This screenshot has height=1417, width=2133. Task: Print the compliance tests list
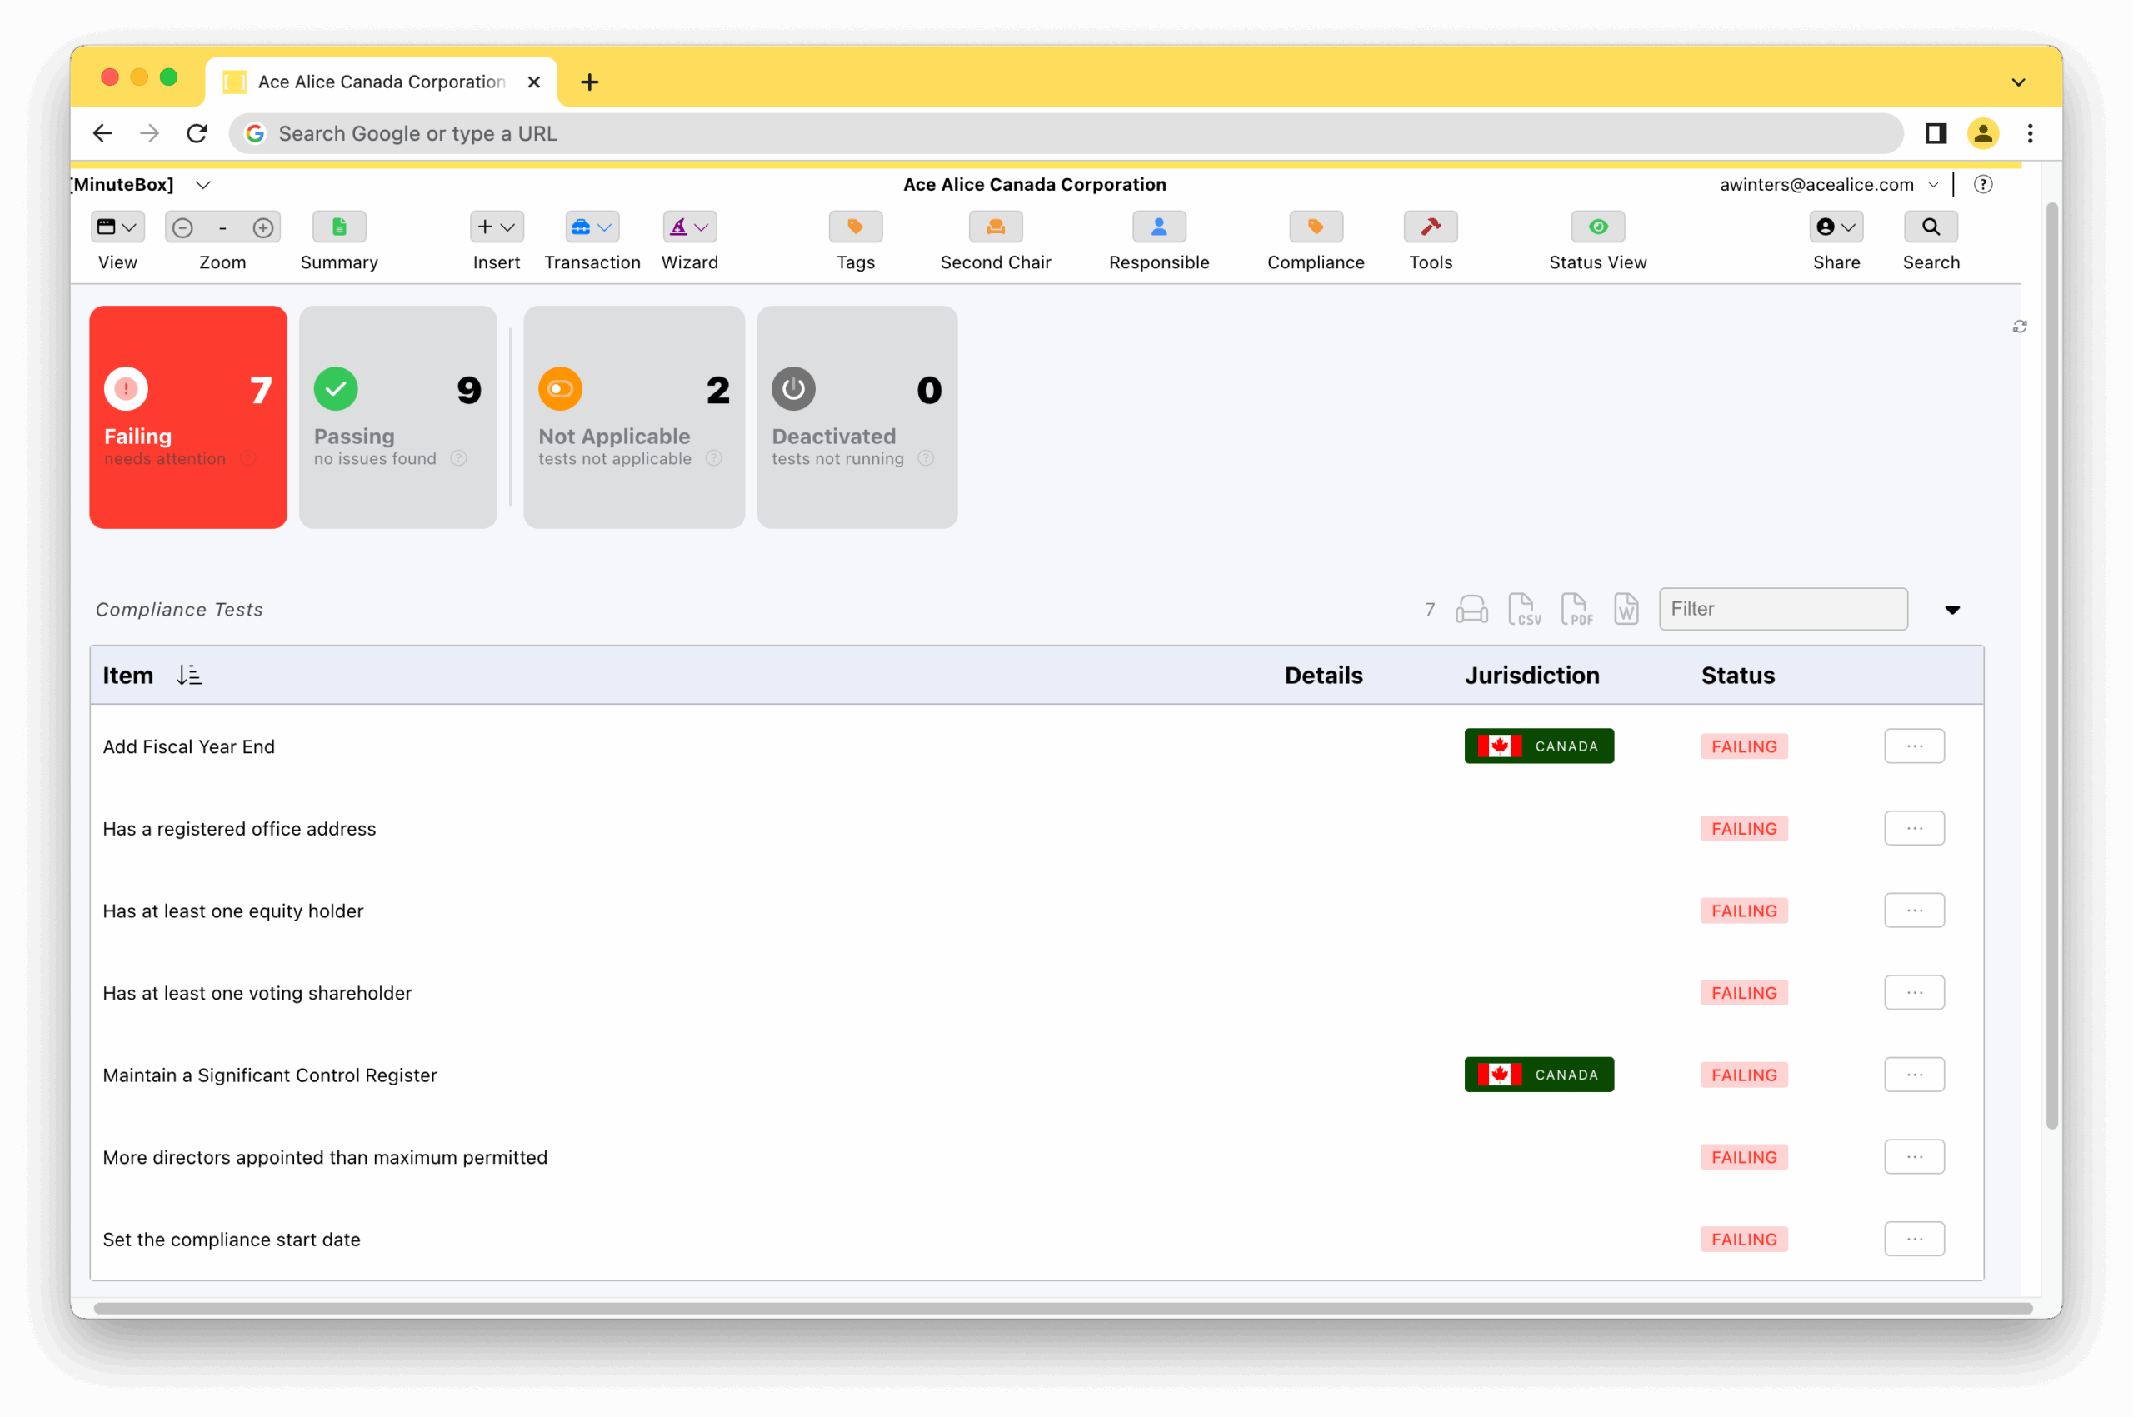[x=1471, y=609]
